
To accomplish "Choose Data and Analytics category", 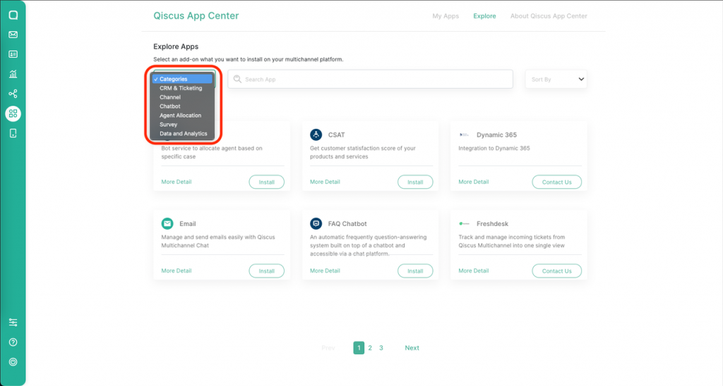I will coord(183,134).
